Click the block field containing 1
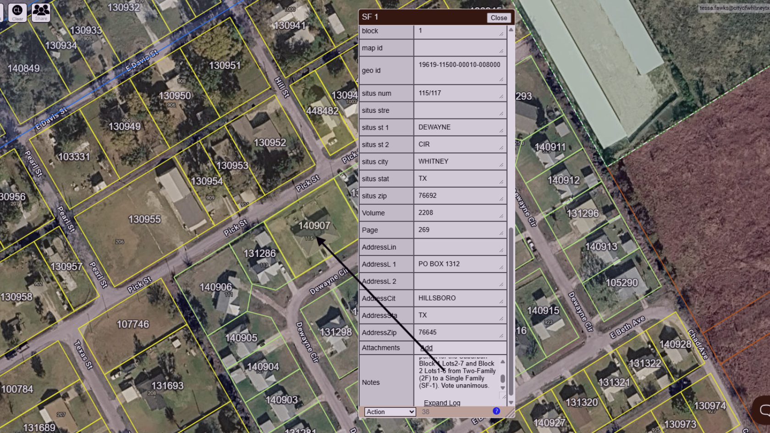Image resolution: width=770 pixels, height=433 pixels. (460, 31)
